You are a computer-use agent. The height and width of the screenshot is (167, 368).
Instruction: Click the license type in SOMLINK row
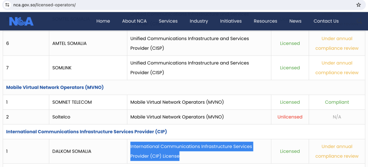[x=190, y=68]
